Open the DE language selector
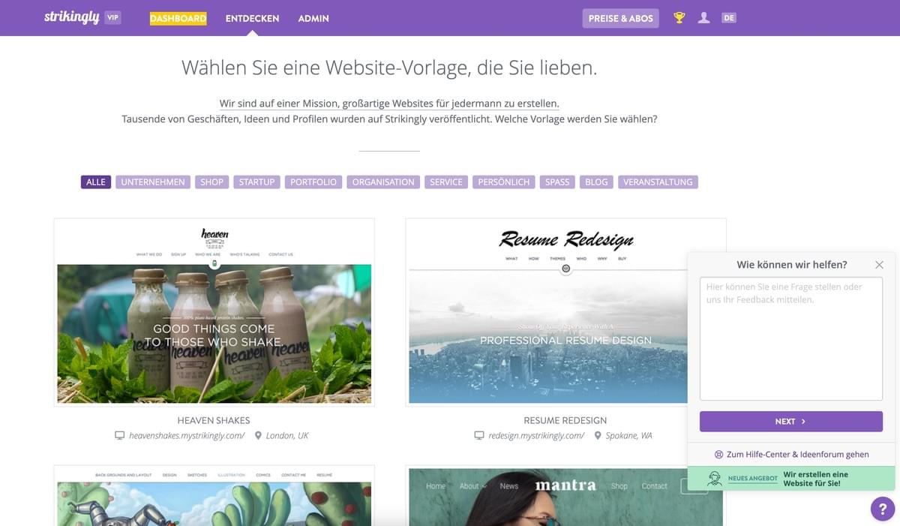900x526 pixels. (728, 18)
